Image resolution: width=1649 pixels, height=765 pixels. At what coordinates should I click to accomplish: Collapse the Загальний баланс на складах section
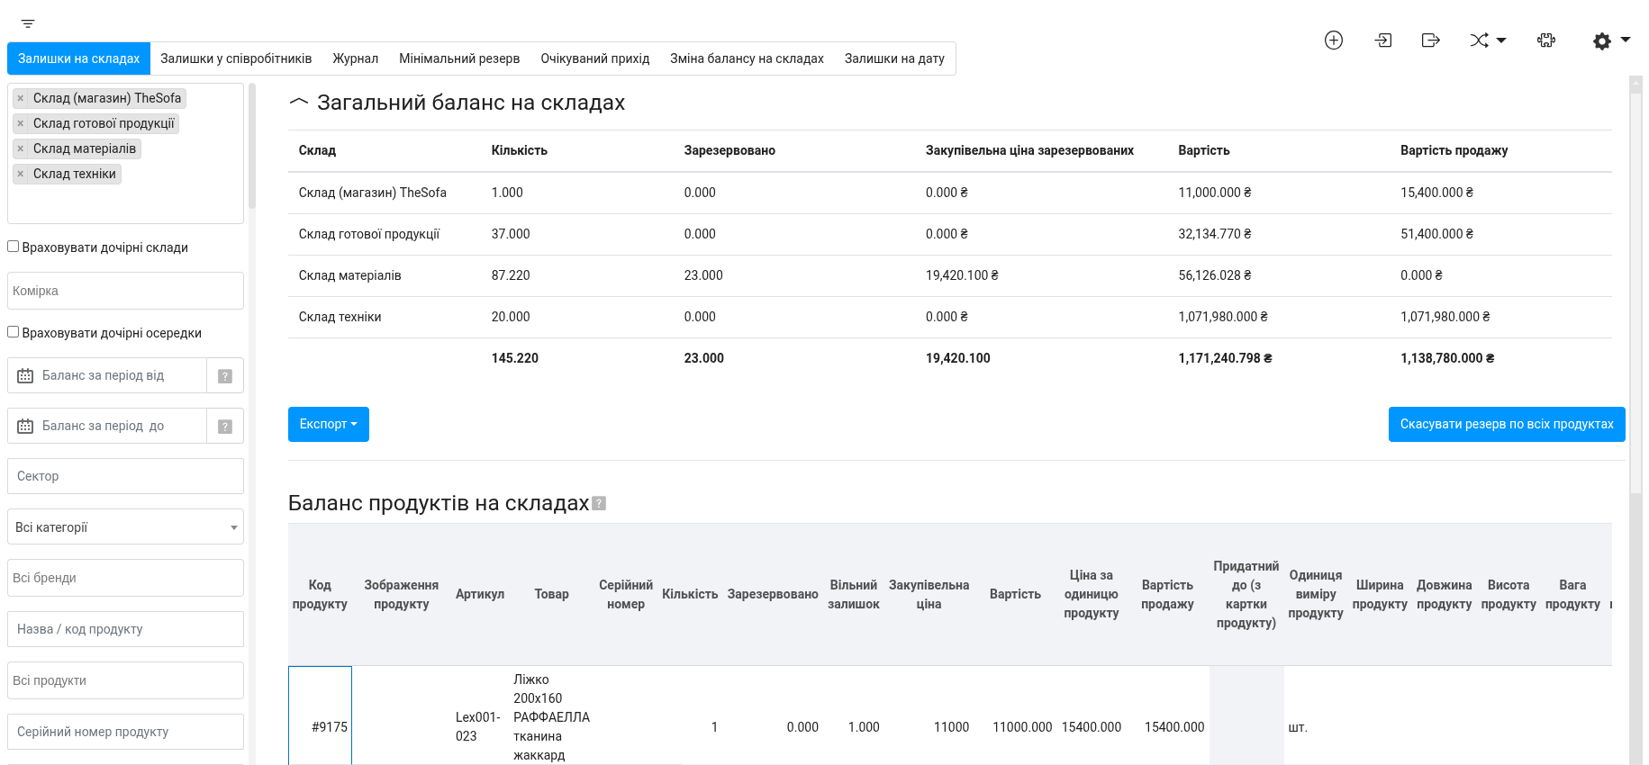pyautogui.click(x=298, y=103)
